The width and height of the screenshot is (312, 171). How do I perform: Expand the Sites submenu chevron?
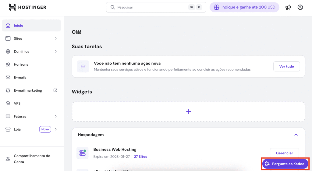point(56,38)
